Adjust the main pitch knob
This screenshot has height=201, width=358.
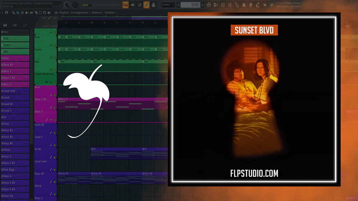(76, 5)
